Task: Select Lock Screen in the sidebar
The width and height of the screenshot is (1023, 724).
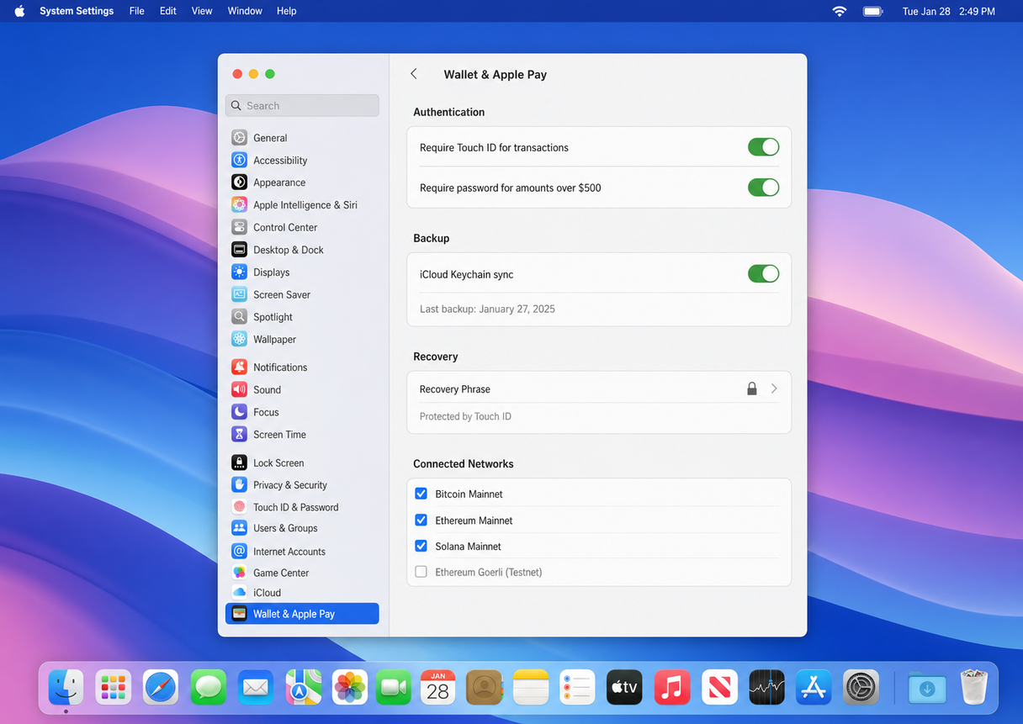Action: (302, 463)
